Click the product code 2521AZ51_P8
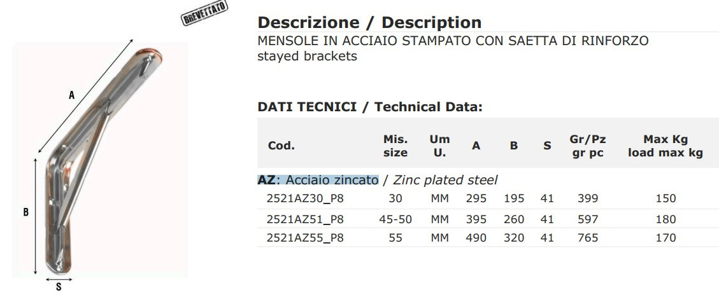 (305, 219)
